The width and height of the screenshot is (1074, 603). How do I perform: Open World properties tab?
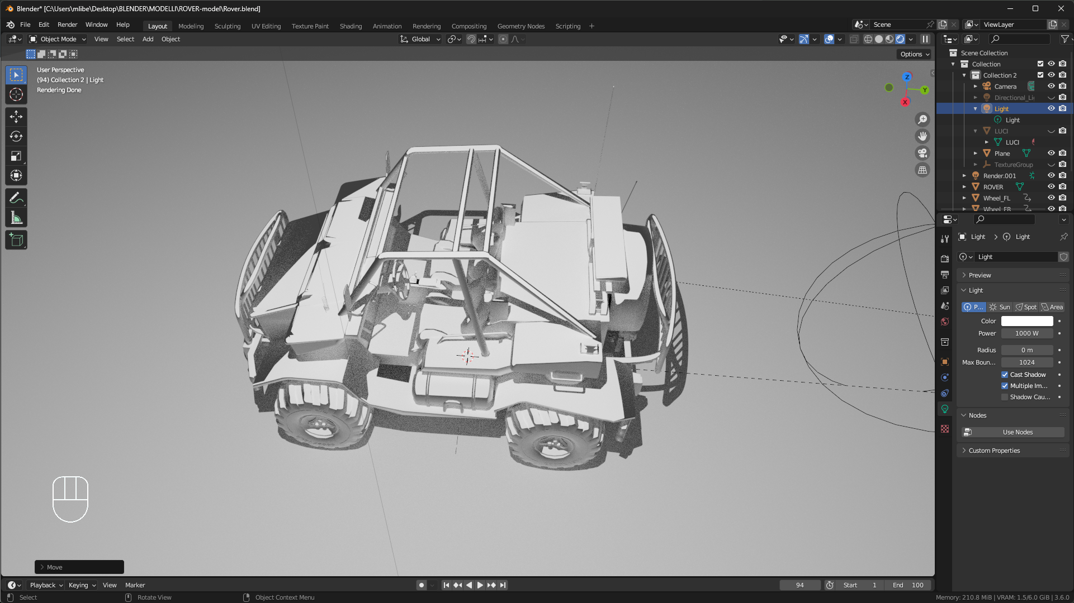(945, 321)
